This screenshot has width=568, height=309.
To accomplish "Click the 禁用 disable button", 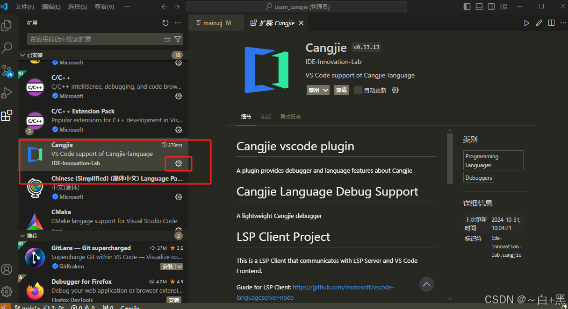I will point(314,90).
